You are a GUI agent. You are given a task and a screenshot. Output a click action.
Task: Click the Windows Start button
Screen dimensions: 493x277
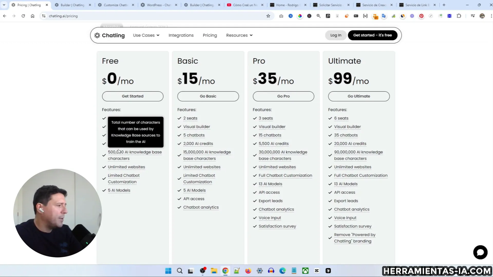(168, 271)
